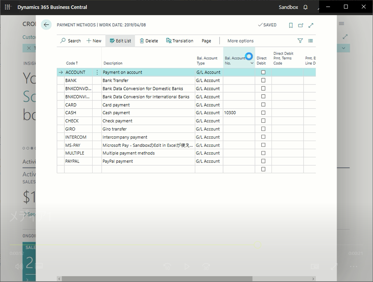Create a New payment method

click(x=94, y=41)
